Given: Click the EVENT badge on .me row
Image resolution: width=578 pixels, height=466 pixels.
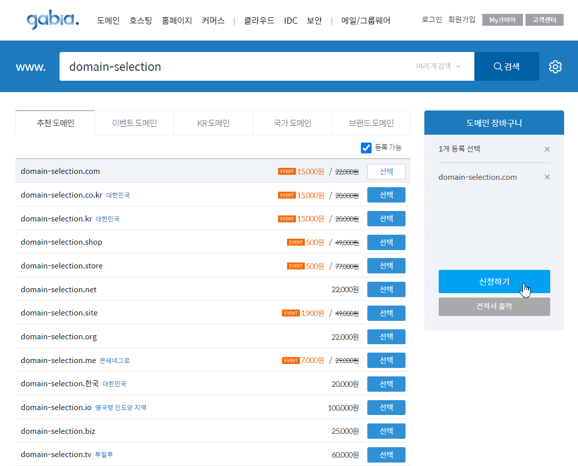Looking at the screenshot, I should (291, 361).
